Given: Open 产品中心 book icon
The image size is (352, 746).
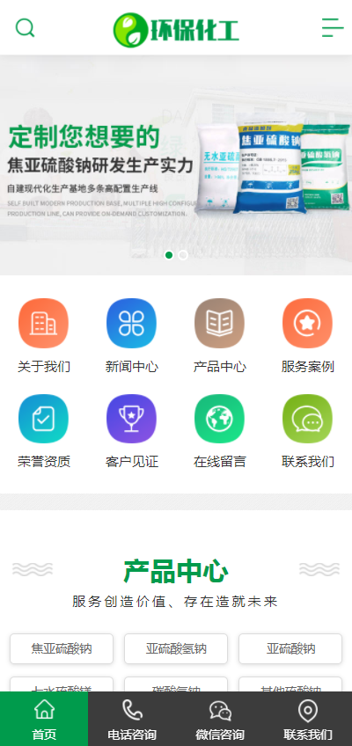Looking at the screenshot, I should (x=219, y=323).
